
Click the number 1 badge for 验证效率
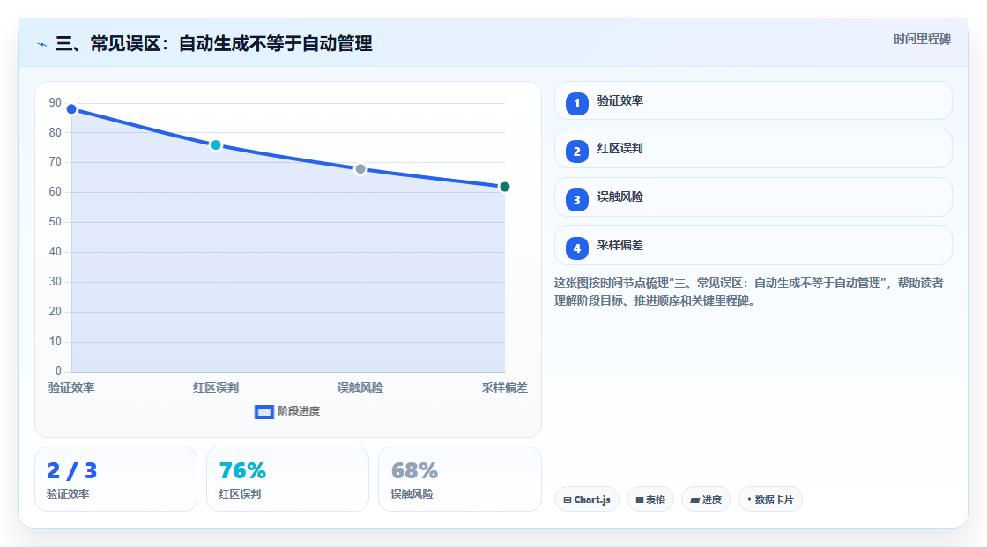coord(576,103)
